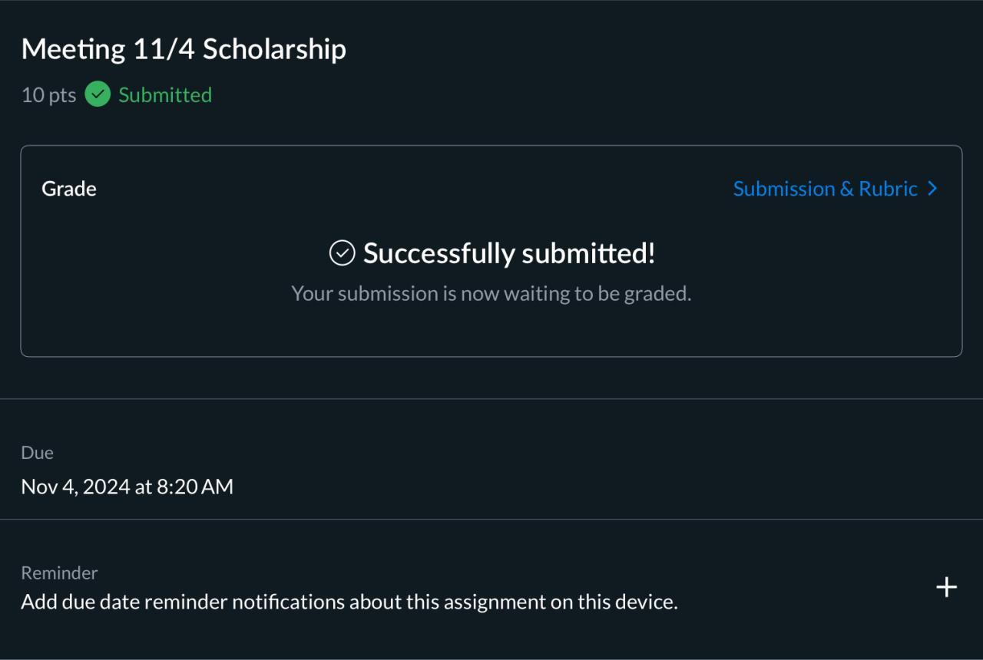The width and height of the screenshot is (983, 660).
Task: Click the due date reminder description text
Action: click(x=349, y=602)
